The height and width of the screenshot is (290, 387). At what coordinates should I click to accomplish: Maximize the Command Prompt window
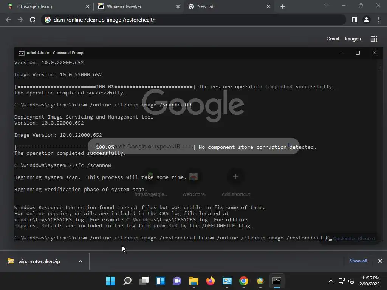pyautogui.click(x=358, y=53)
